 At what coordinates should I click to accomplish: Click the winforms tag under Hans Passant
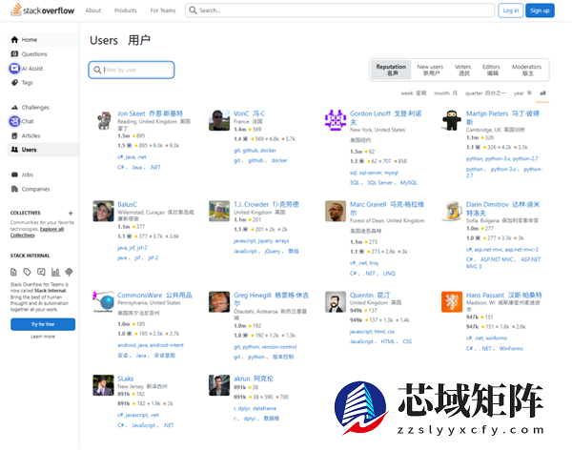[496, 338]
